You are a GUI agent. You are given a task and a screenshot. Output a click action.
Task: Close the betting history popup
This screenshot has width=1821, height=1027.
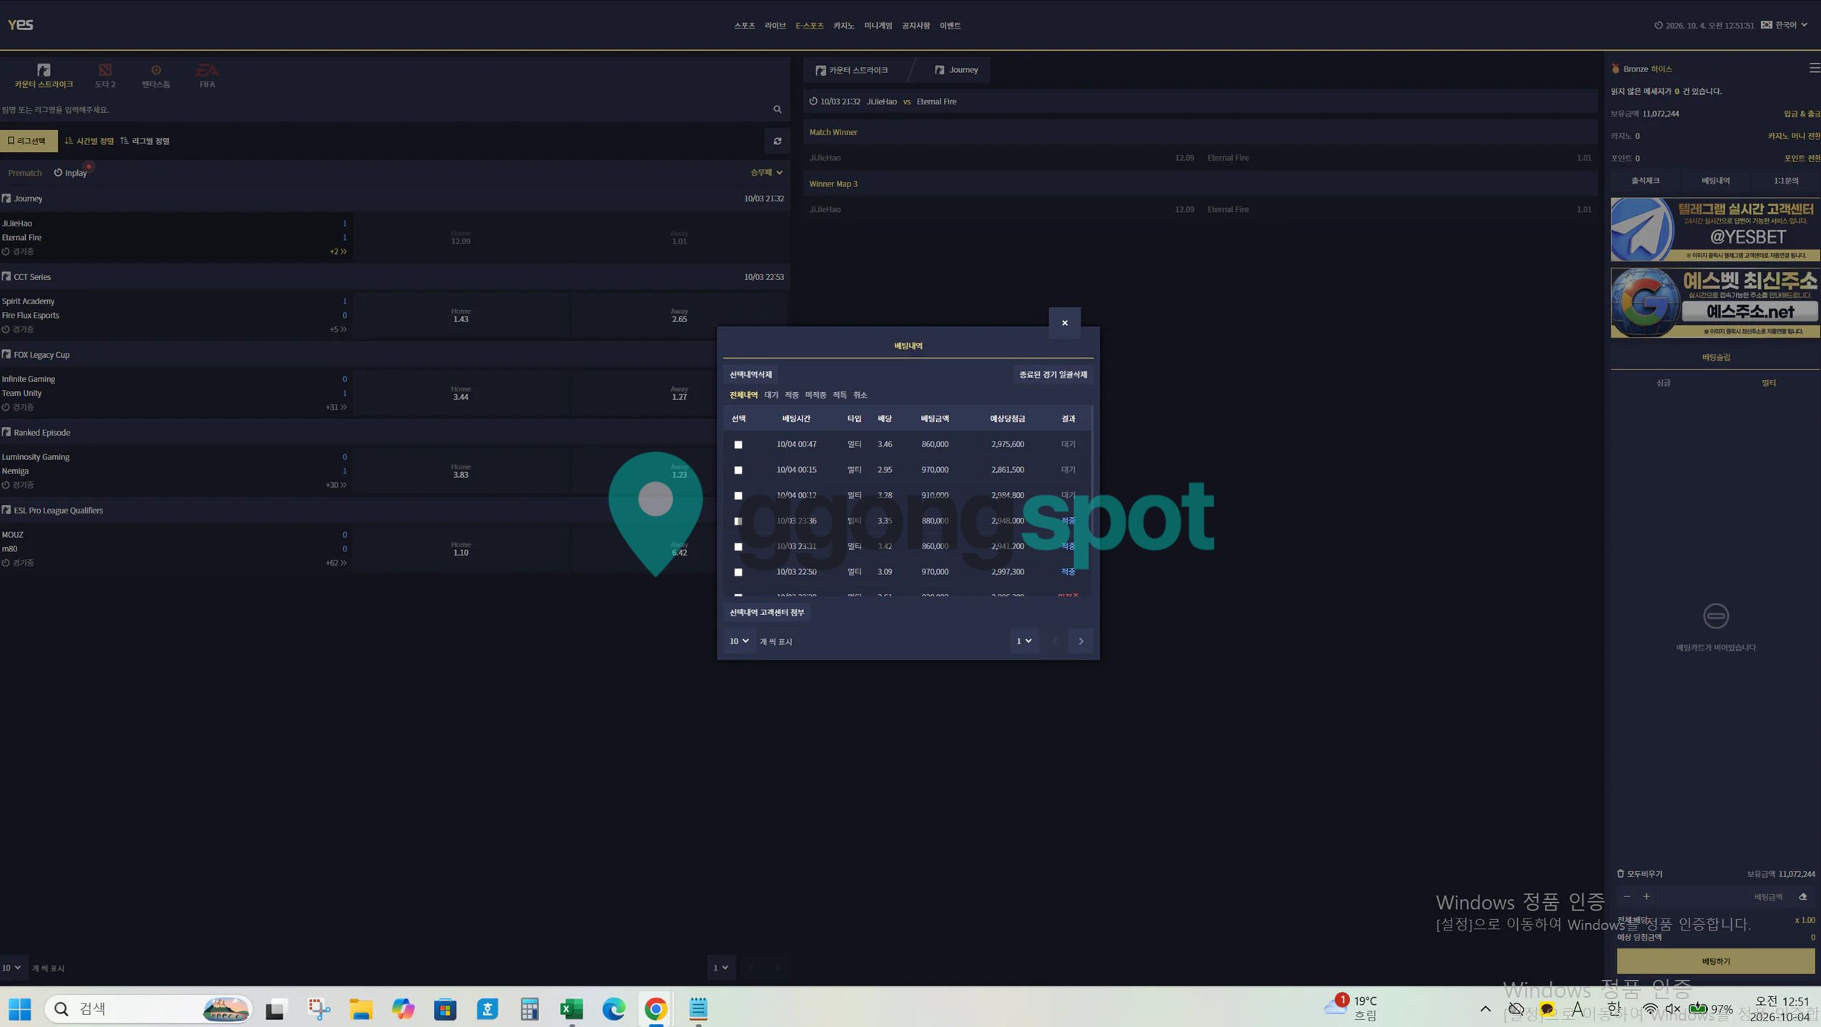tap(1065, 323)
